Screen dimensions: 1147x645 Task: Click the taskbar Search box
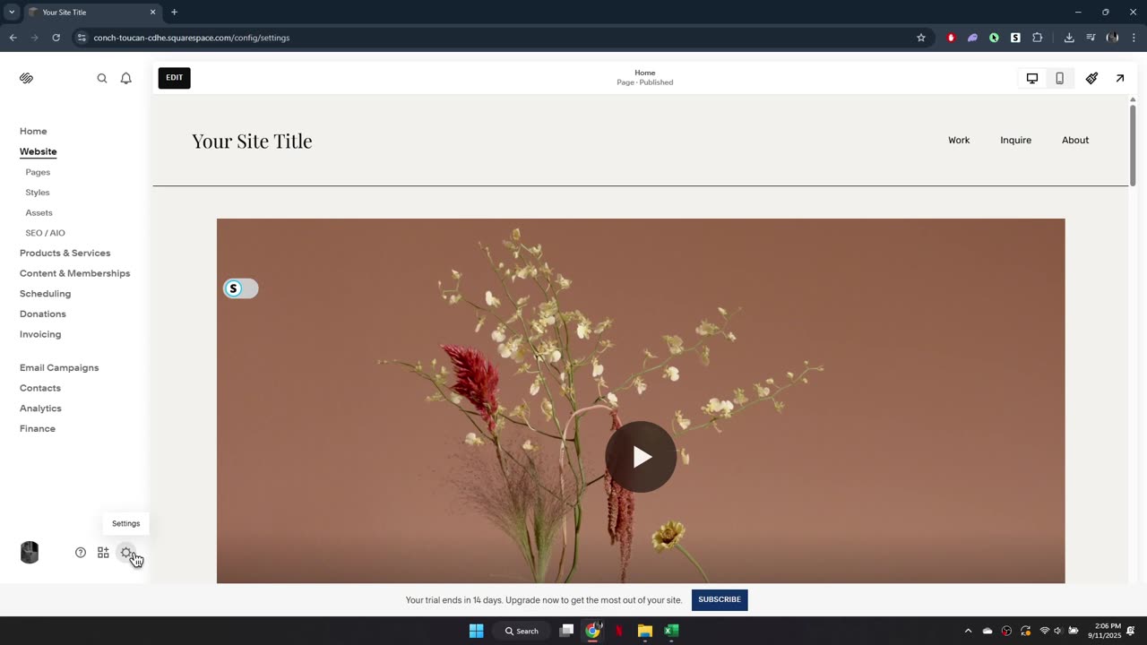tap(522, 631)
